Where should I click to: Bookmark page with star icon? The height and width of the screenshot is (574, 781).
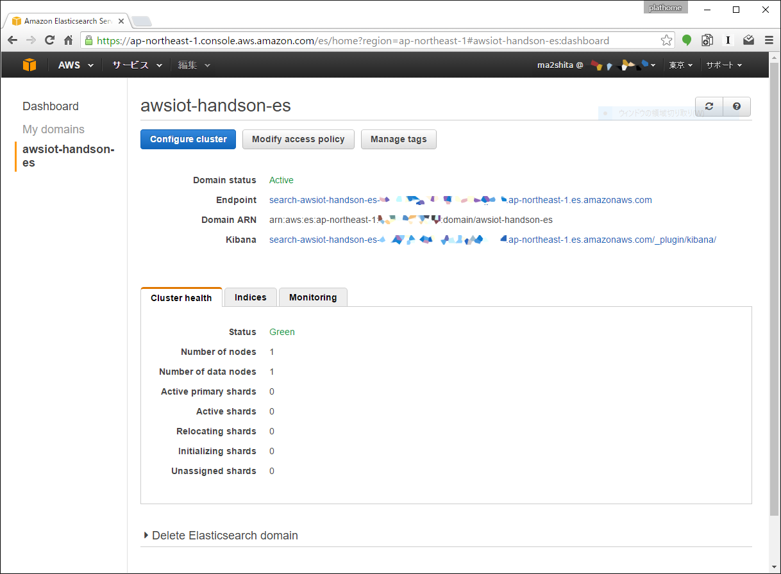pos(666,40)
